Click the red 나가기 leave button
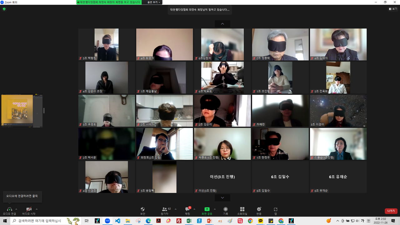This screenshot has width=400, height=225. pos(391,211)
